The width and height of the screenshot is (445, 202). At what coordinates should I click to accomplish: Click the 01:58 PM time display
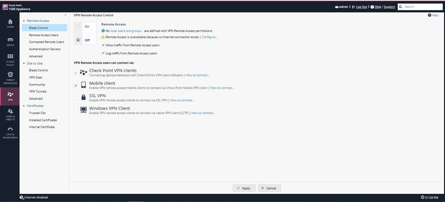432,197
